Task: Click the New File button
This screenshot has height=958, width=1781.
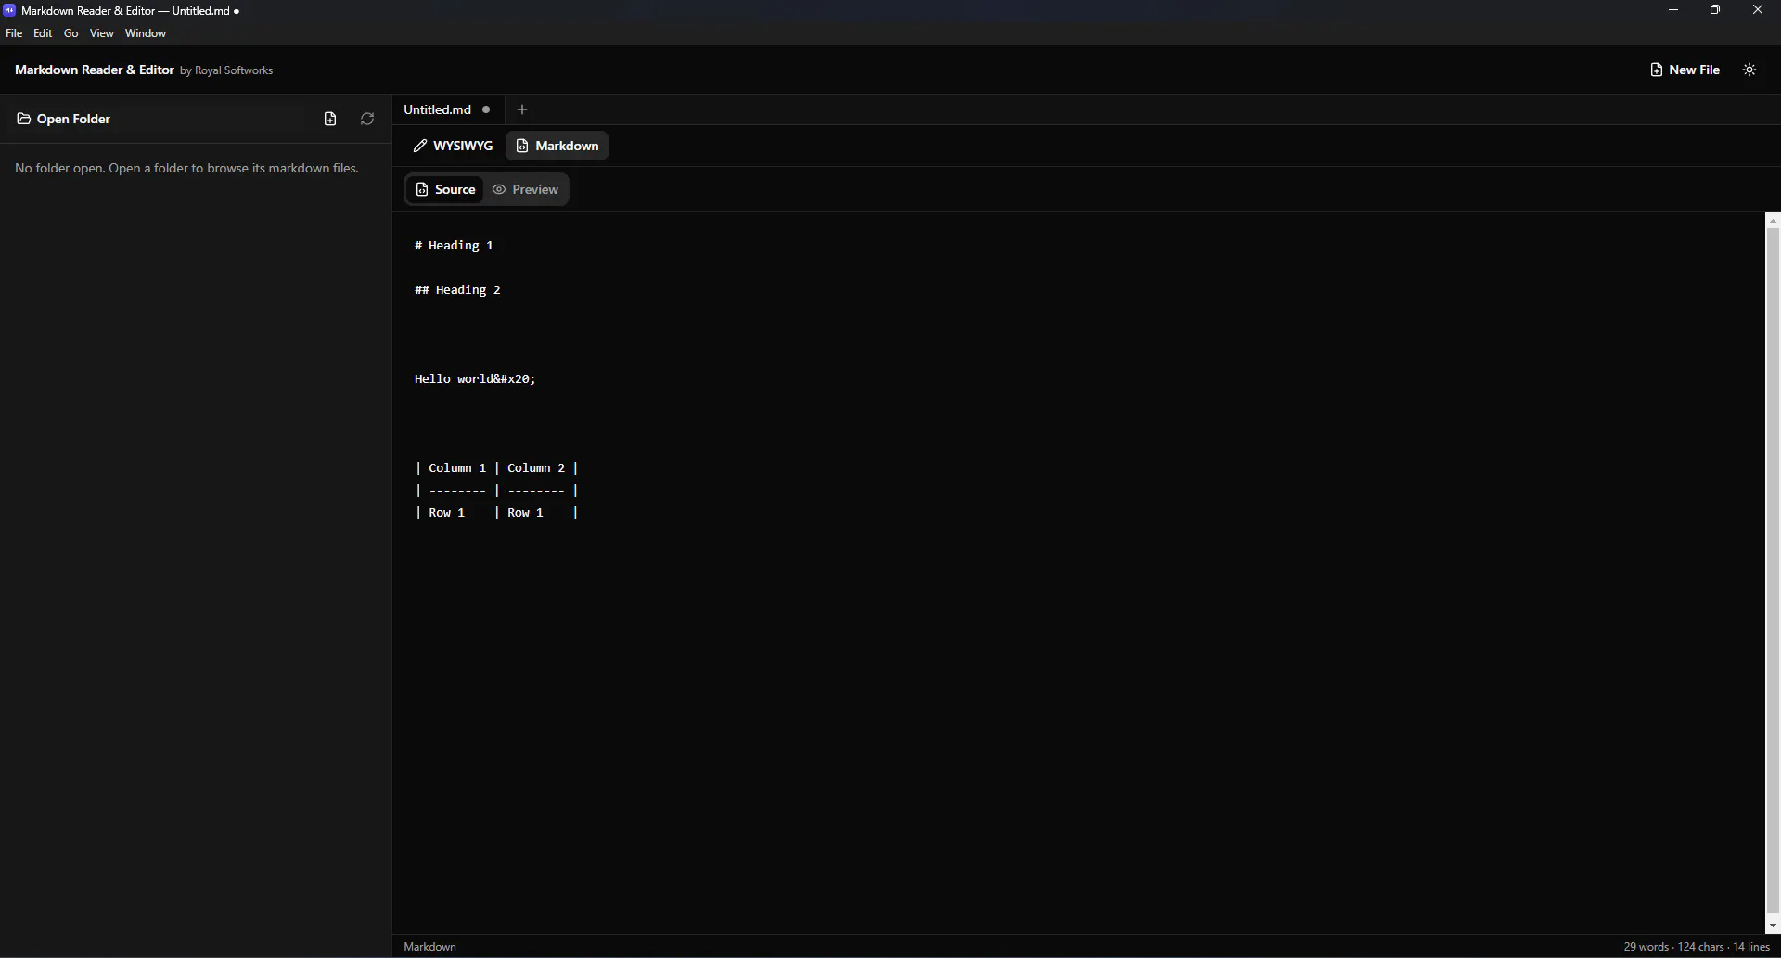Action: tap(1685, 70)
